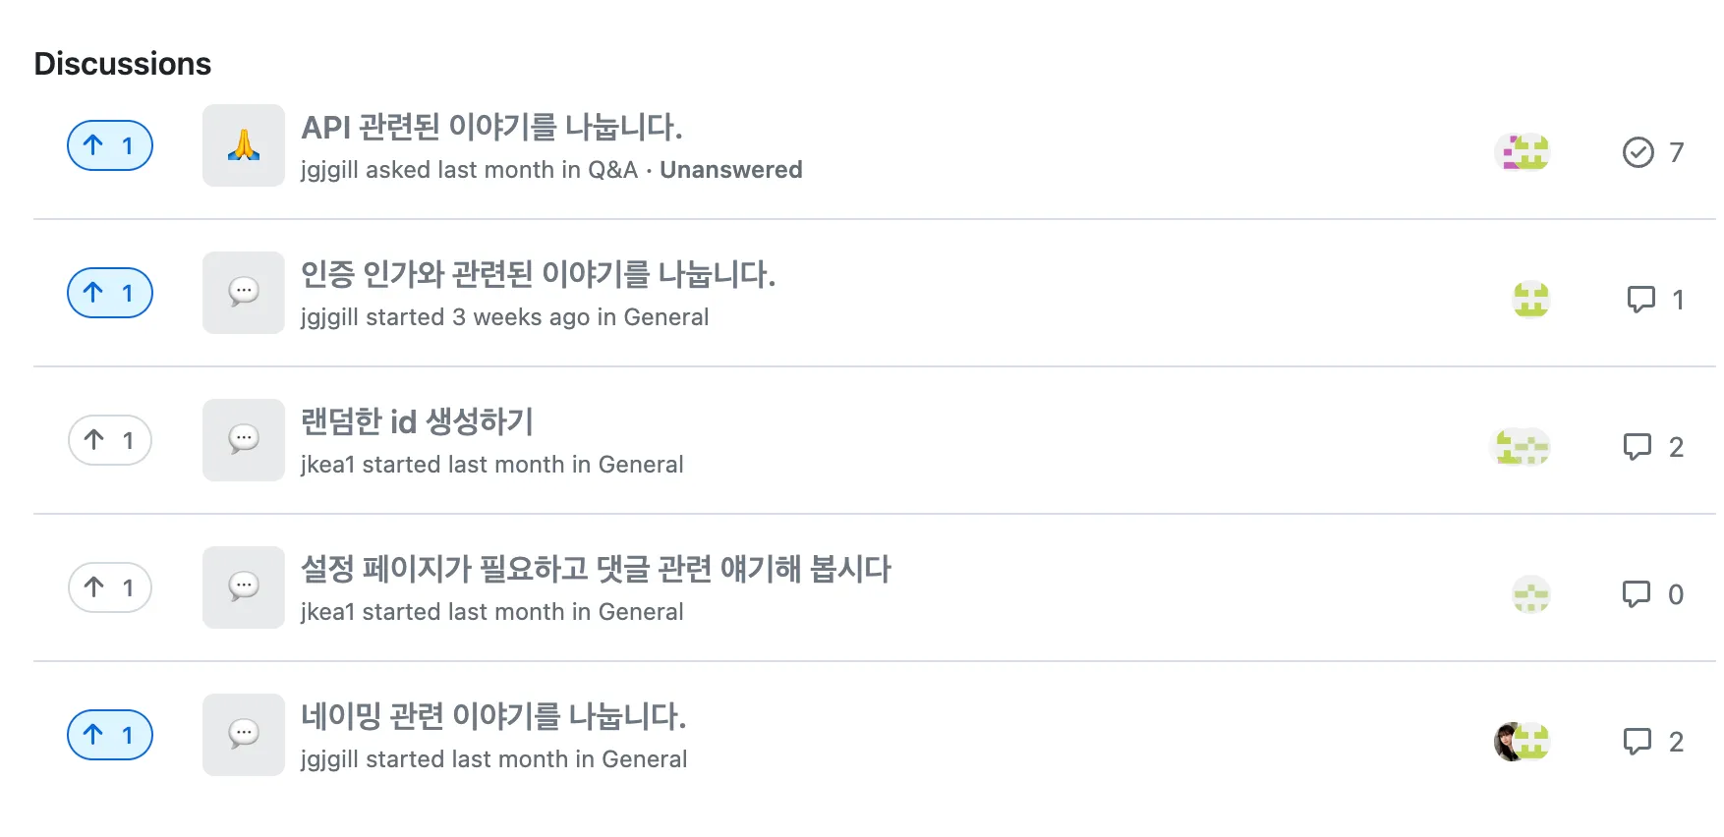Screen dimensions: 1724x837
Task: Upvote the 랜덤한 id 생성하기 discussion
Action: pos(109,440)
